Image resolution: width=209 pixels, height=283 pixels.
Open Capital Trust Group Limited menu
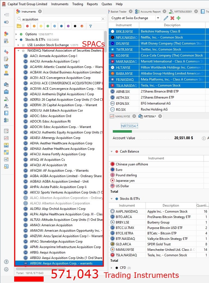tap(27, 4)
